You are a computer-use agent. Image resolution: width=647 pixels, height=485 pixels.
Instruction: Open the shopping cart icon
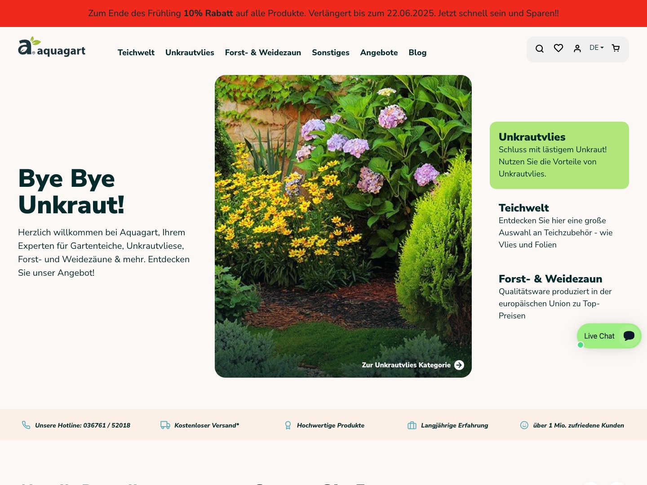(x=615, y=48)
